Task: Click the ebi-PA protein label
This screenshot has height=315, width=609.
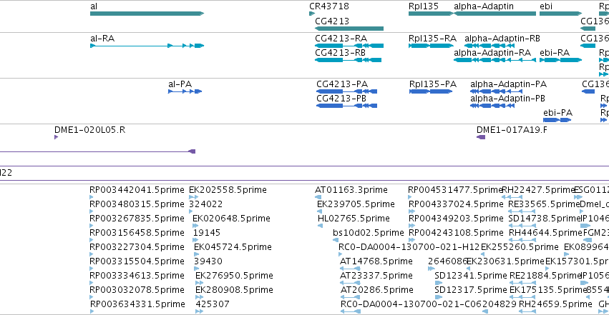Action: point(557,113)
